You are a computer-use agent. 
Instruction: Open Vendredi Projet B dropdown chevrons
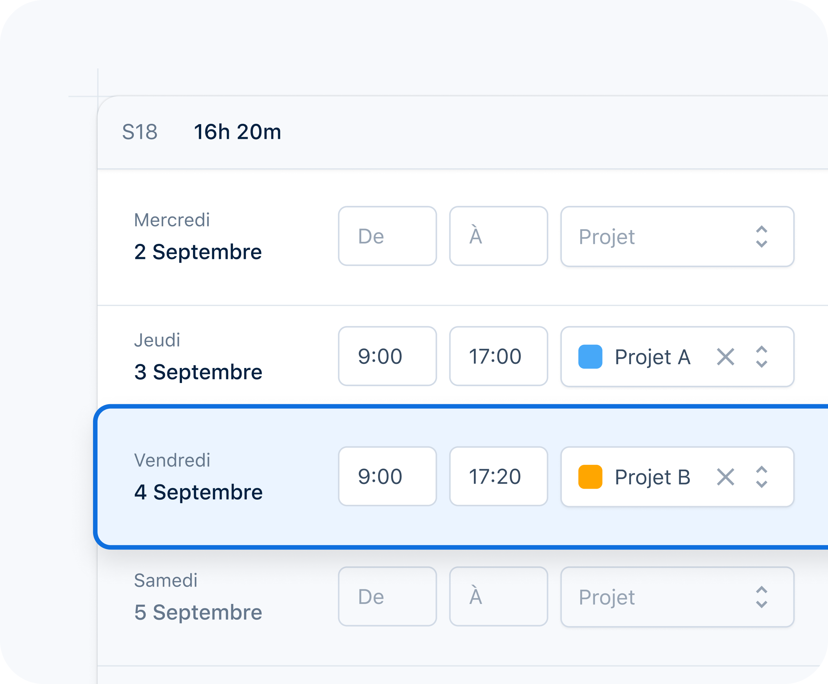click(x=761, y=477)
